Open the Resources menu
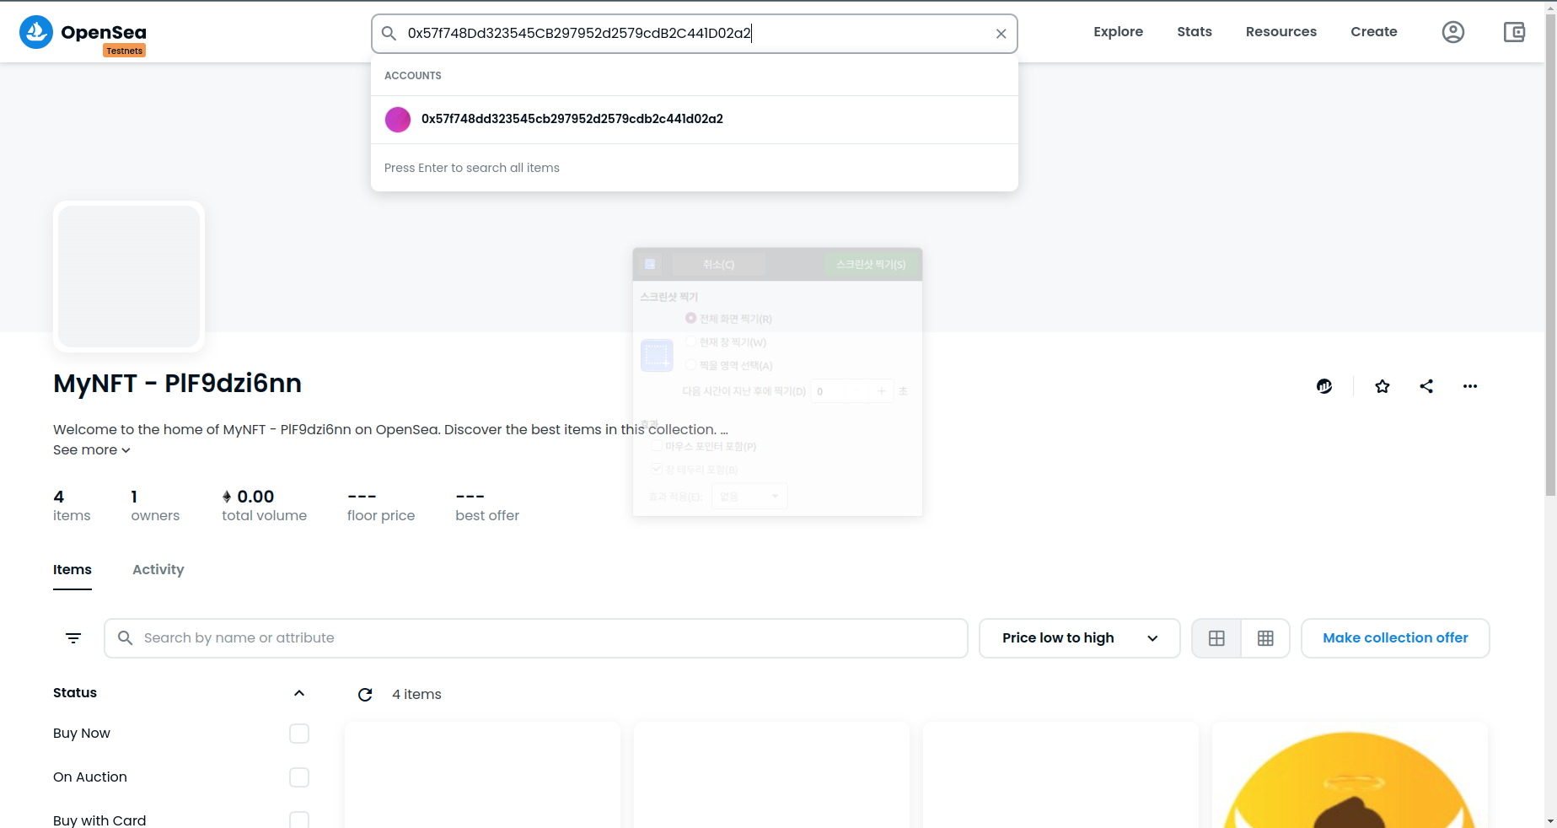 (x=1280, y=32)
